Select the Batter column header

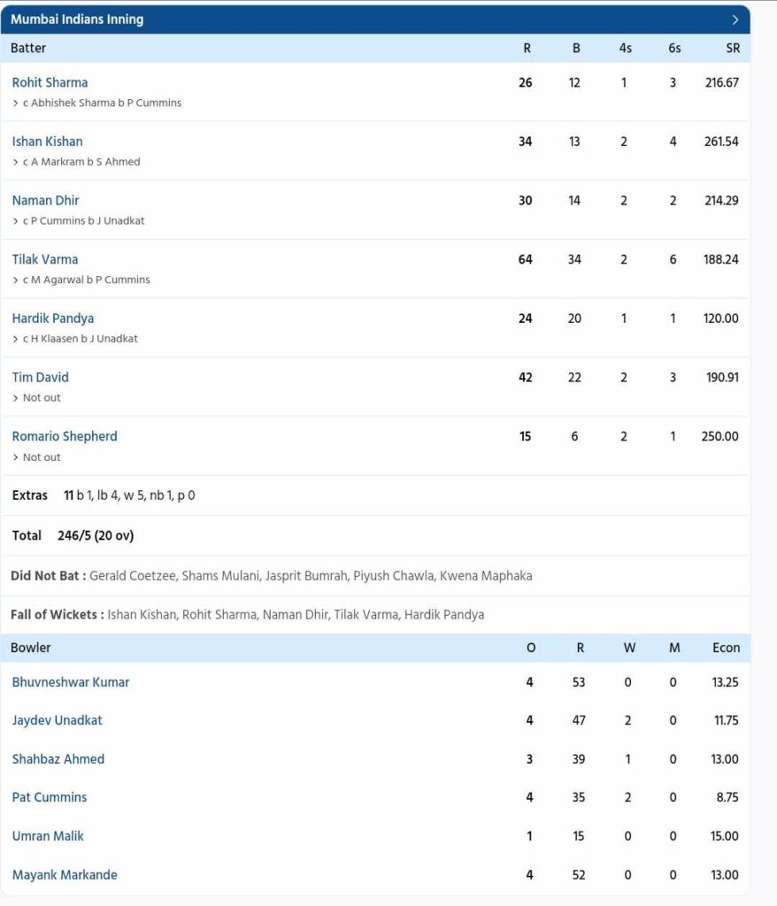pos(29,48)
